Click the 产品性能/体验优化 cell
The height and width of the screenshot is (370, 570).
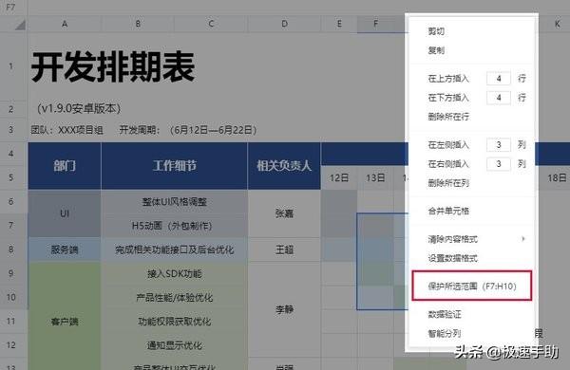click(175, 298)
